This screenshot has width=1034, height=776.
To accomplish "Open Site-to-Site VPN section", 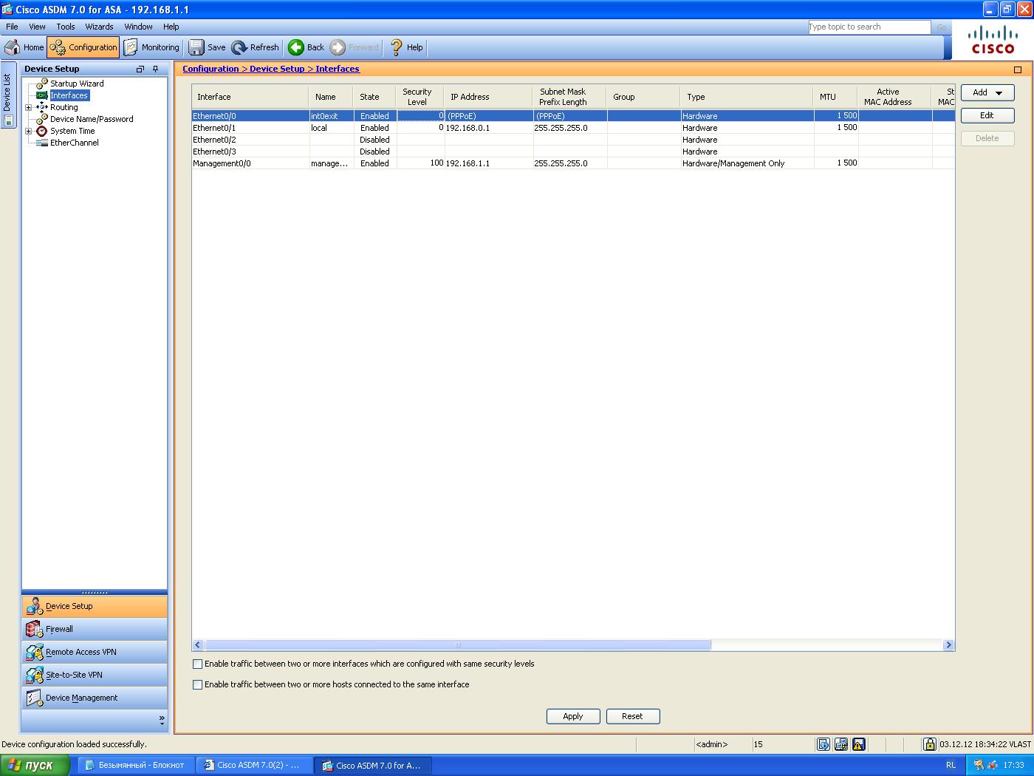I will click(x=95, y=675).
